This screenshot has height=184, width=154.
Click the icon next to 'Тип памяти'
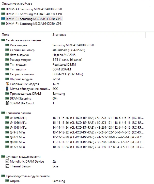pyautogui.click(x=7, y=69)
